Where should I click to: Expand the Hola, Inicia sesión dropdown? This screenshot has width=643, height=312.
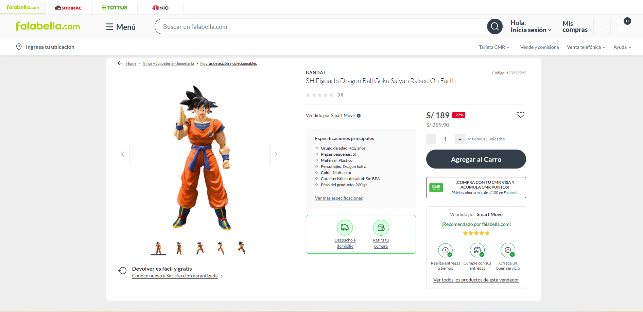click(531, 26)
